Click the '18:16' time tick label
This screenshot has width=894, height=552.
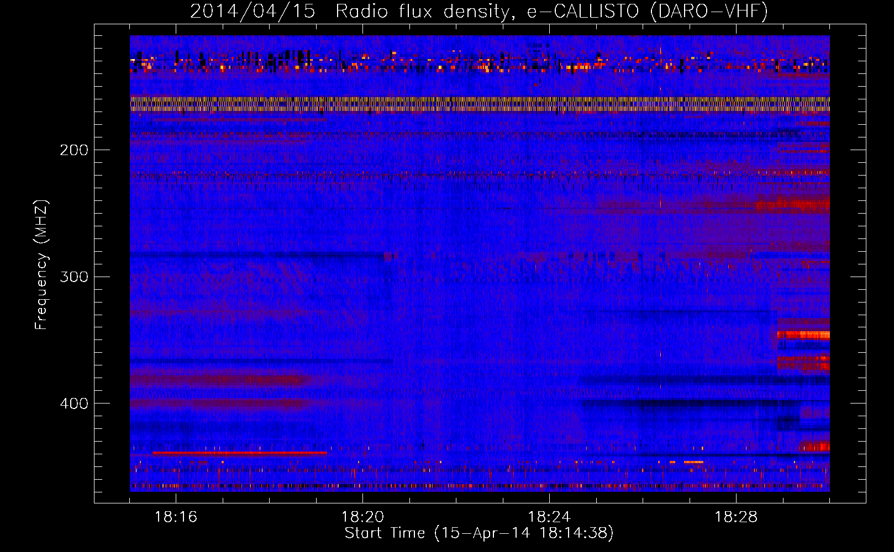[x=176, y=517]
